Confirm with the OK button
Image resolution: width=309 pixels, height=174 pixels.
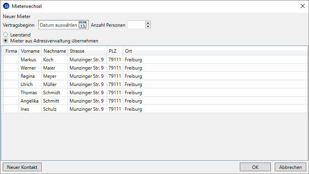tap(256, 167)
